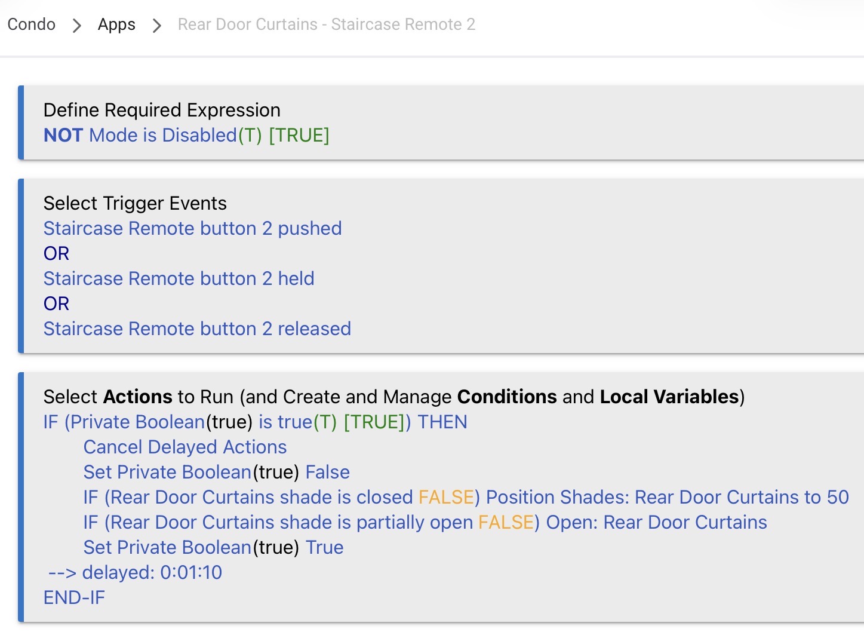Go to Apps in breadcrumb
This screenshot has height=638, width=864.
pyautogui.click(x=116, y=24)
